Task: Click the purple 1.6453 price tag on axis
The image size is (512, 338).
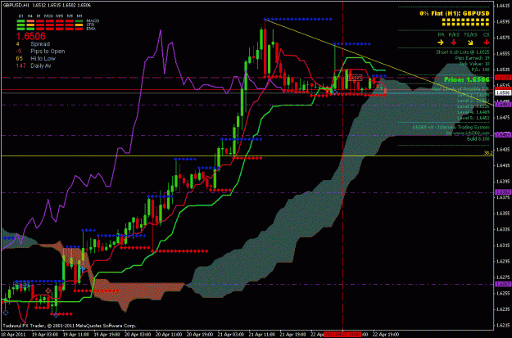Action: [x=501, y=135]
